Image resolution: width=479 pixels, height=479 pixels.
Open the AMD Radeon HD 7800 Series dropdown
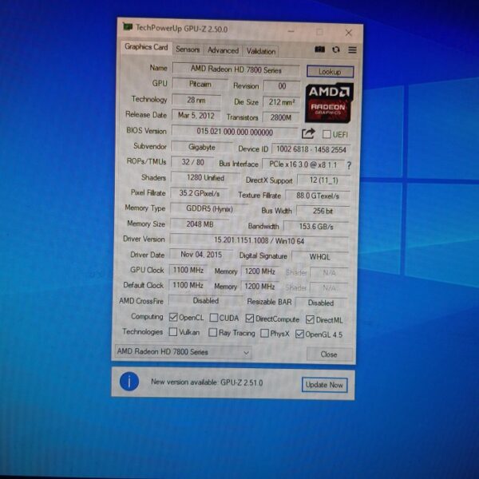(184, 352)
